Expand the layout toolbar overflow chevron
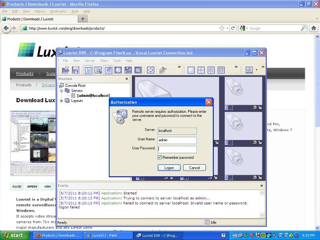Image resolution: width=320 pixels, height=240 pixels. (x=236, y=67)
